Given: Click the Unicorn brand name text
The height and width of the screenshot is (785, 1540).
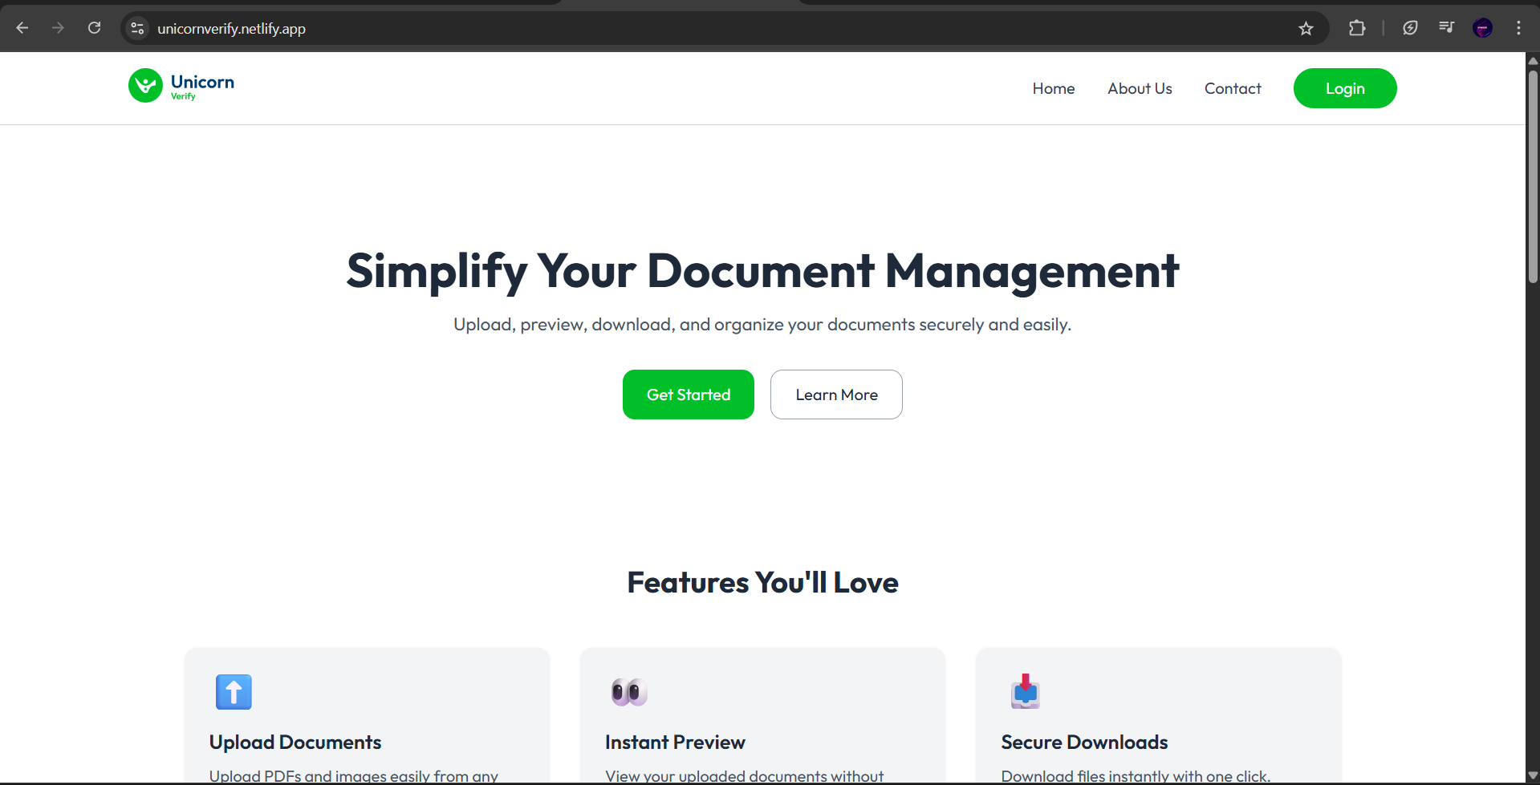Looking at the screenshot, I should click(202, 82).
